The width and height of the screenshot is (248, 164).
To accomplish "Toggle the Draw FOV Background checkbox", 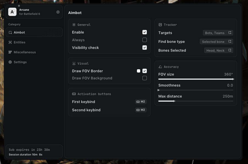I will 145,78.
